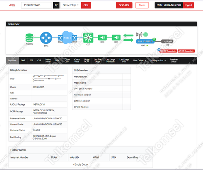Open the Datek OSP tab

tap(67, 60)
